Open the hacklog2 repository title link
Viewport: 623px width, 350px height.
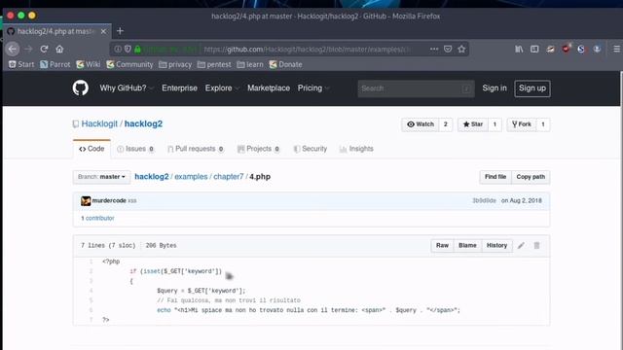pos(143,123)
